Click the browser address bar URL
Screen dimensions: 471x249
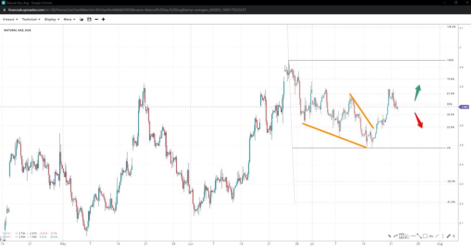pyautogui.click(x=127, y=10)
